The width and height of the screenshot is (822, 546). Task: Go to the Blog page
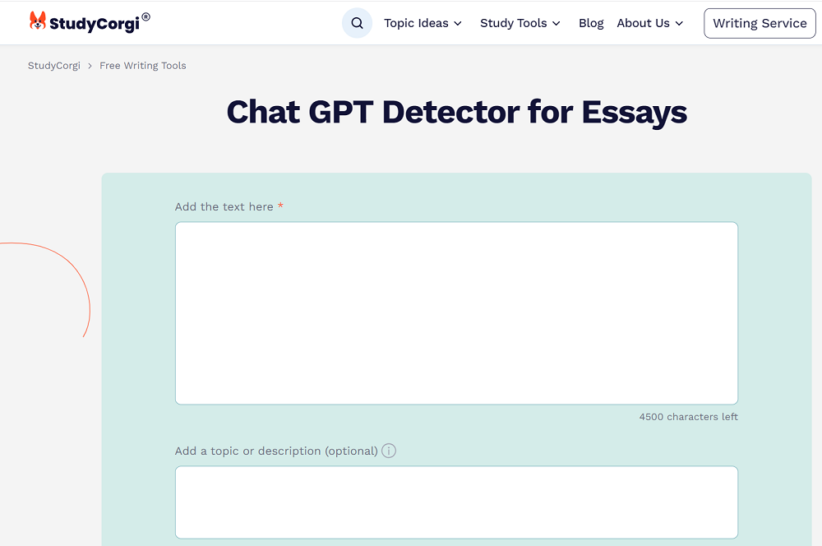click(x=591, y=23)
